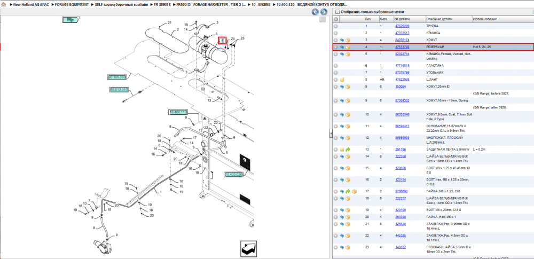
Task: Click '(S/N Range) after 5928;' note
Action: (490, 107)
